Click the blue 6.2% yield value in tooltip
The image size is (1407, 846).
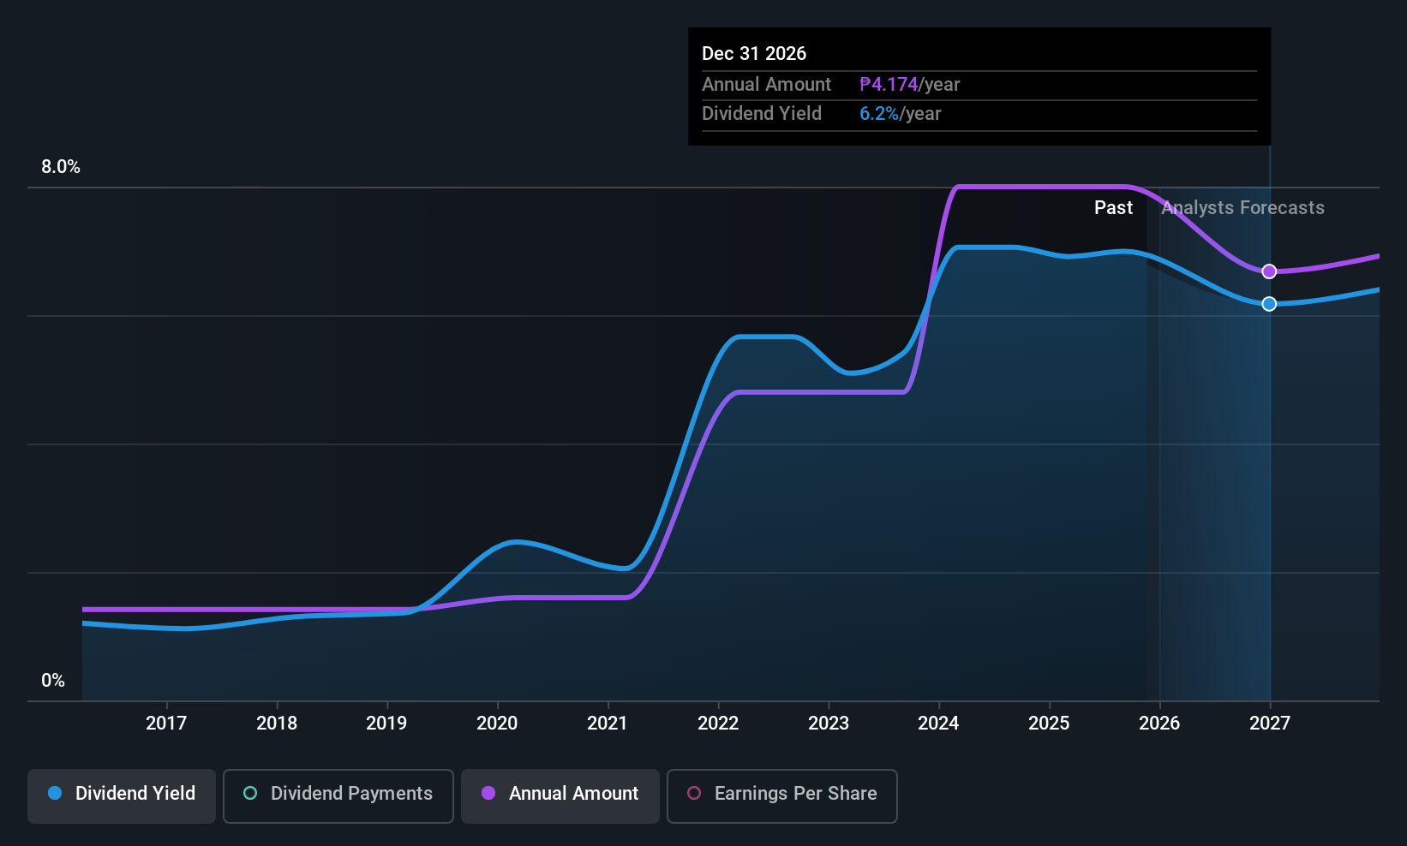879,113
